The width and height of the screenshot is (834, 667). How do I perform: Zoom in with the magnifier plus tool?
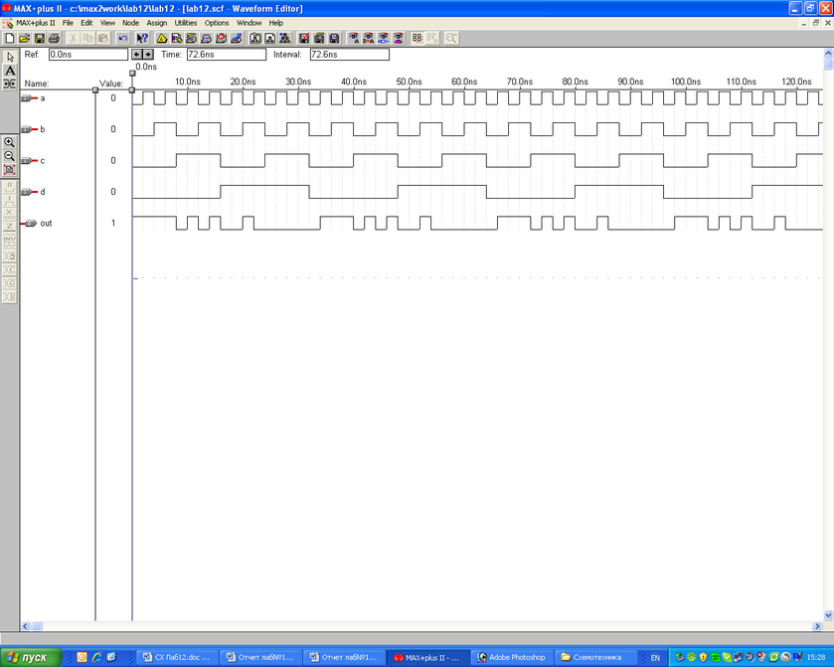[9, 142]
